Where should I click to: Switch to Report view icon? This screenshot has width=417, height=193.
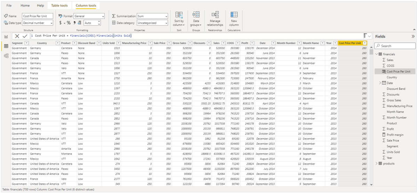click(6, 37)
